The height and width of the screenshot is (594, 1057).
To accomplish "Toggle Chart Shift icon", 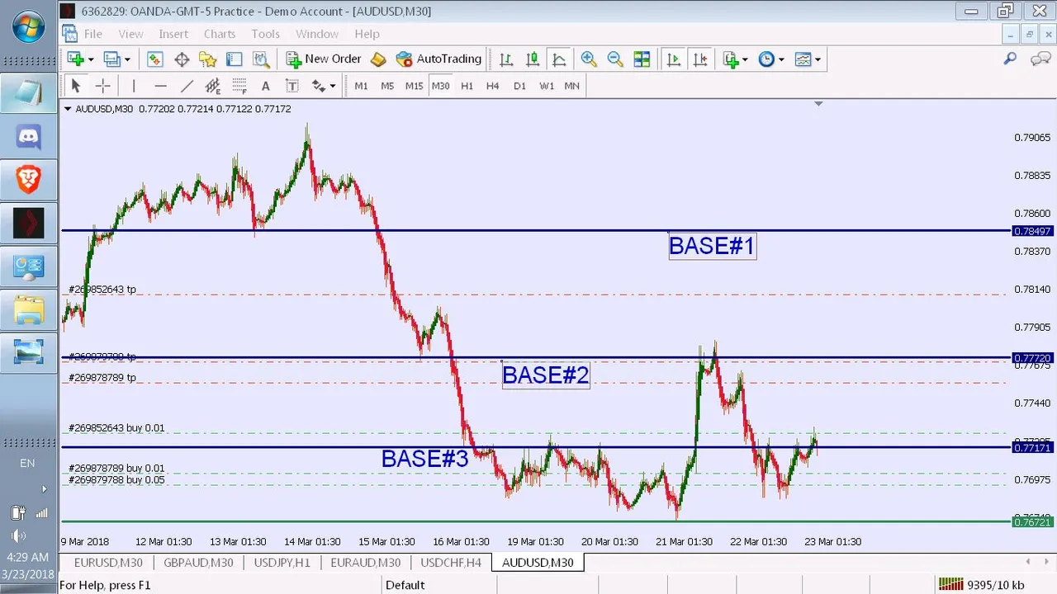I will click(x=700, y=59).
